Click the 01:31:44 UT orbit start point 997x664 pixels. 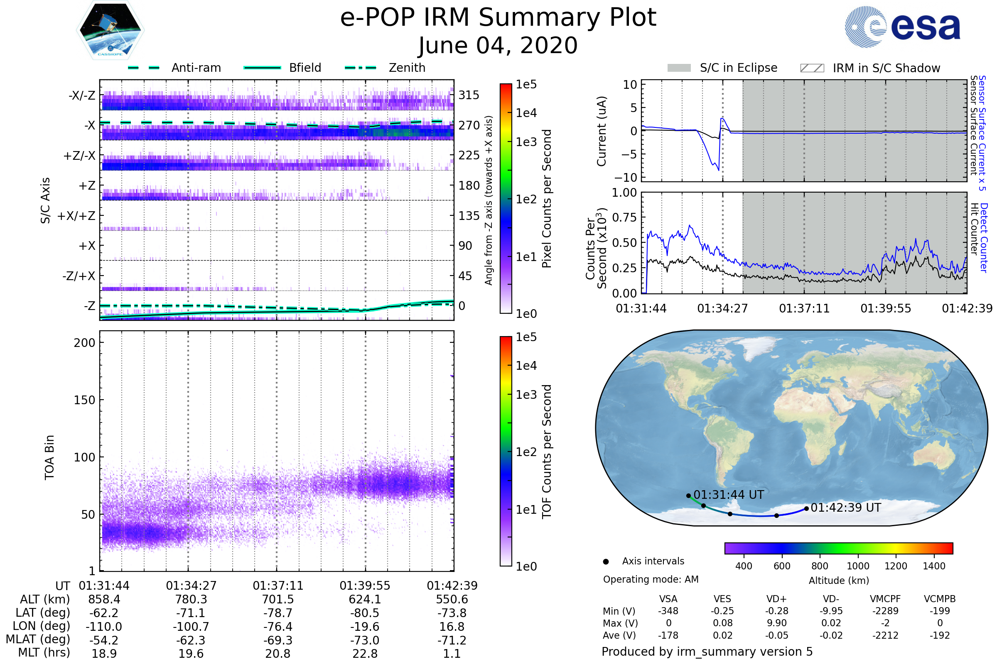point(688,496)
